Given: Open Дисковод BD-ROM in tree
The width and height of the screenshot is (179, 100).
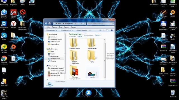Looking at the screenshot, I should pyautogui.click(x=57, y=73).
